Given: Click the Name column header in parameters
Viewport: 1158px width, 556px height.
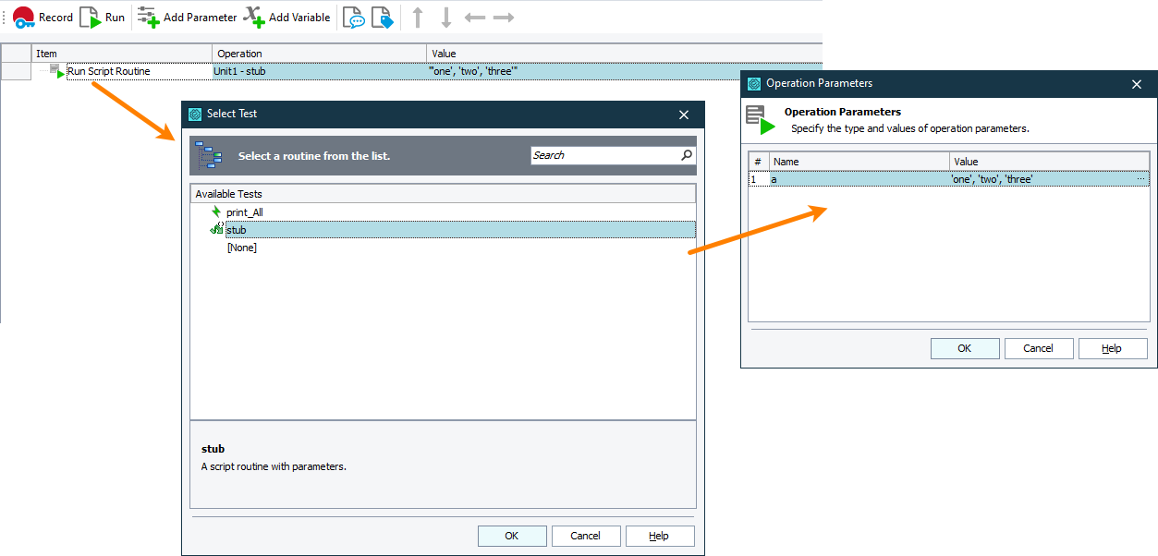Looking at the screenshot, I should [x=859, y=162].
